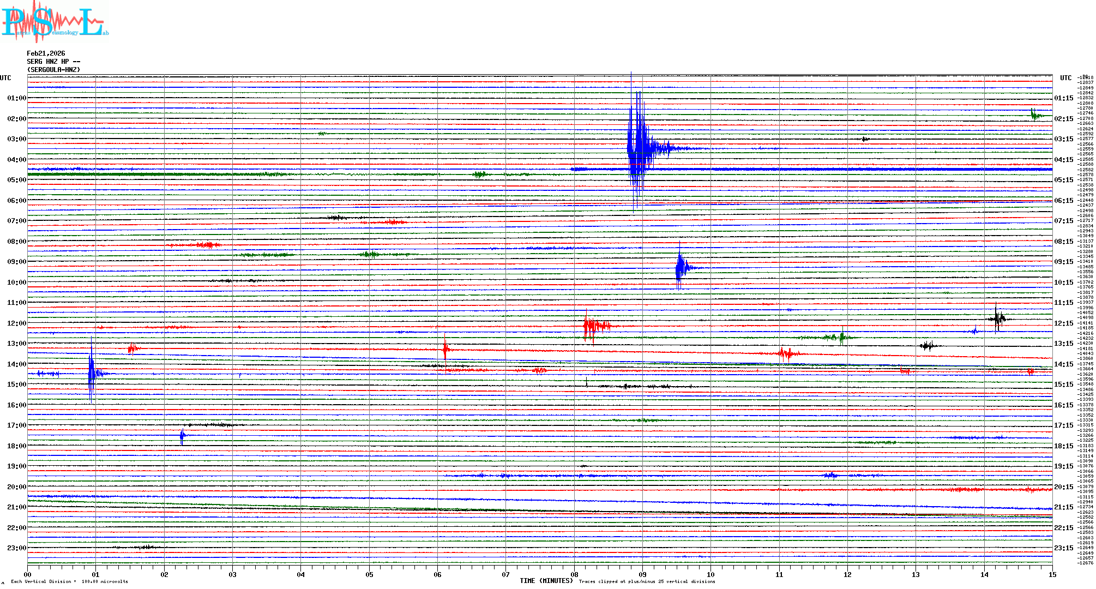Click the right UTC axis header
Viewport: 1096px width, 589px height.
(x=1065, y=78)
